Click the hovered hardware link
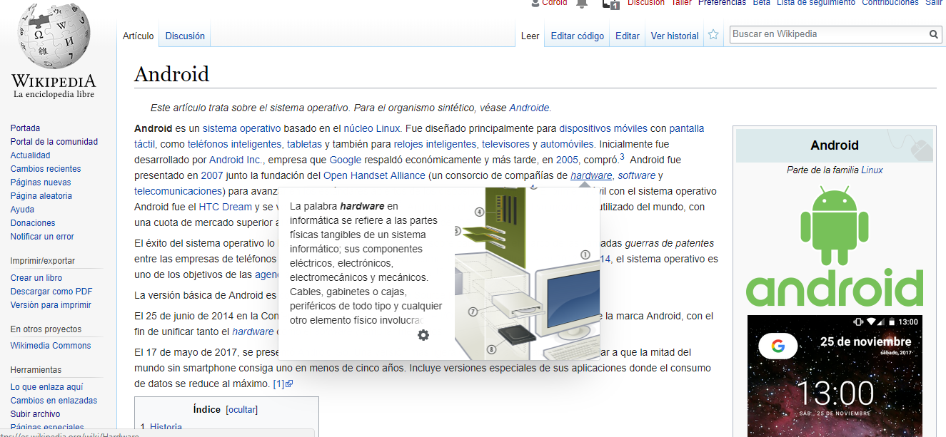This screenshot has height=437, width=946. 591,175
